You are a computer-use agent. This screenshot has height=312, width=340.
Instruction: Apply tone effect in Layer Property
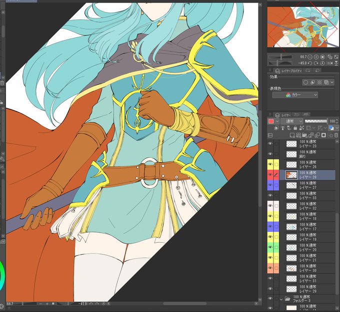319,82
